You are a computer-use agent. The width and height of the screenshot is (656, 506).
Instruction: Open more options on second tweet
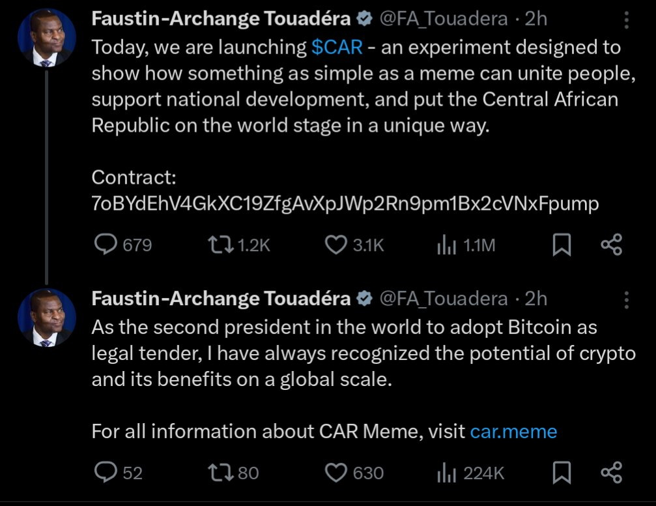point(626,300)
